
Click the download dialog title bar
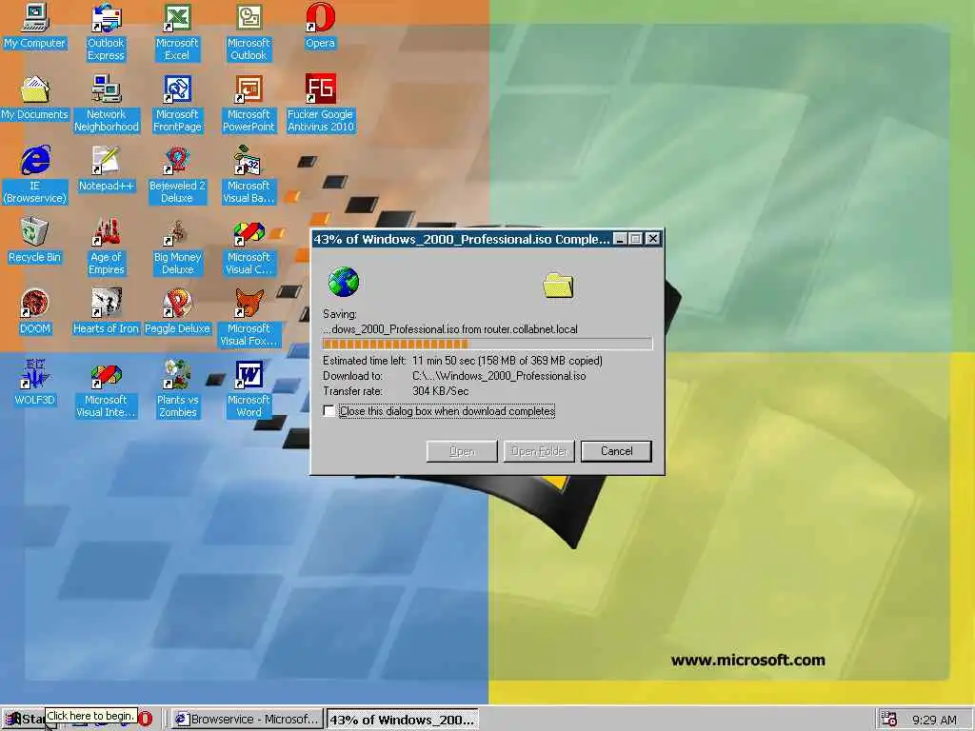pos(462,239)
